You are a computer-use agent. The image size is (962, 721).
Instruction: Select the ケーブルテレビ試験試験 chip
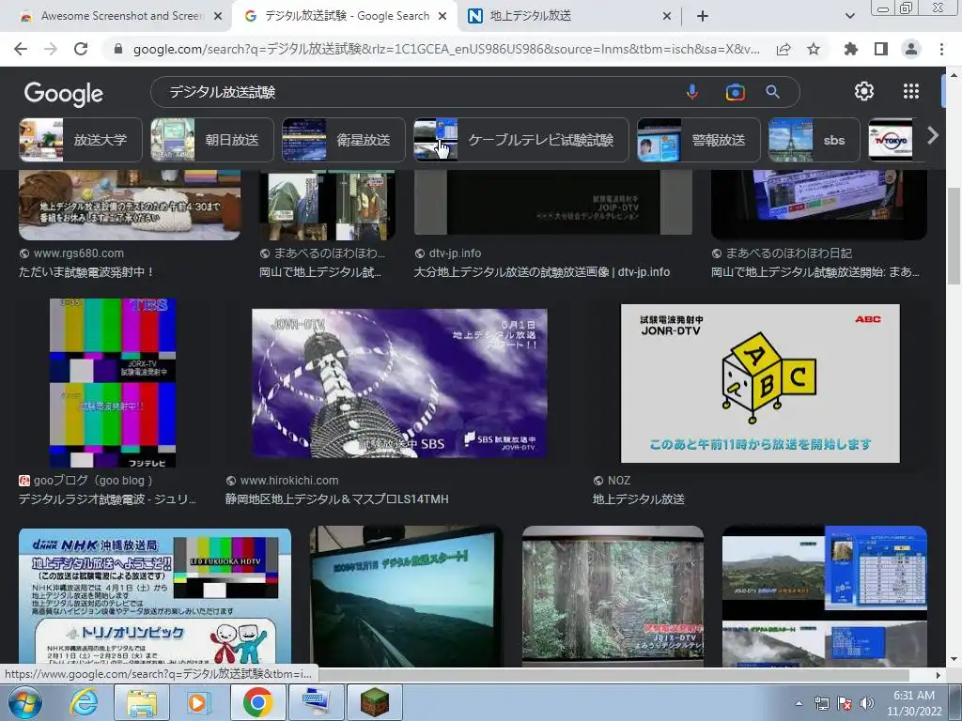(520, 140)
